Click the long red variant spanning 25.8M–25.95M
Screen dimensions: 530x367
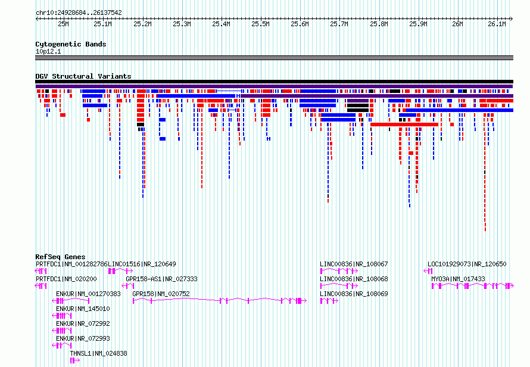[x=404, y=125]
